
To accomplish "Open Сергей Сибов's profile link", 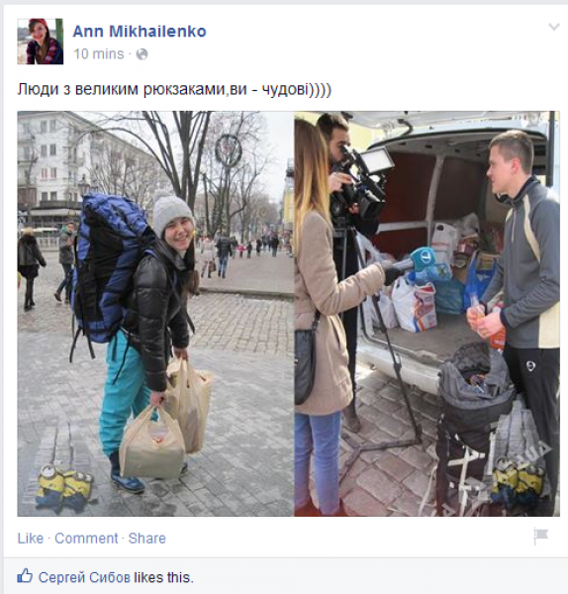I will click(x=84, y=577).
